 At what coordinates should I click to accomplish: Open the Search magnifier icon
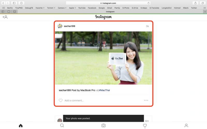coord(62,125)
